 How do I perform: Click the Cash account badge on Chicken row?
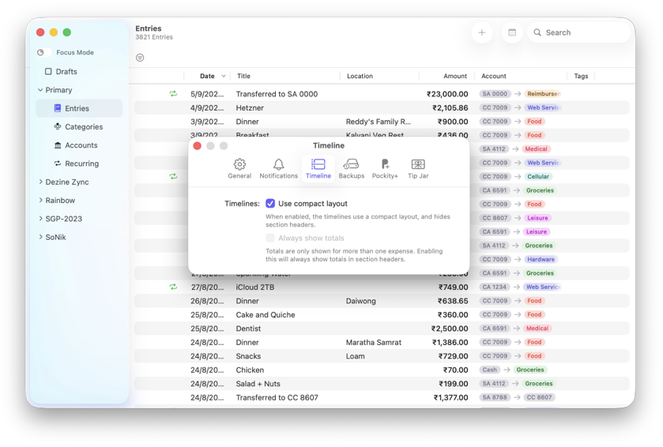click(490, 370)
